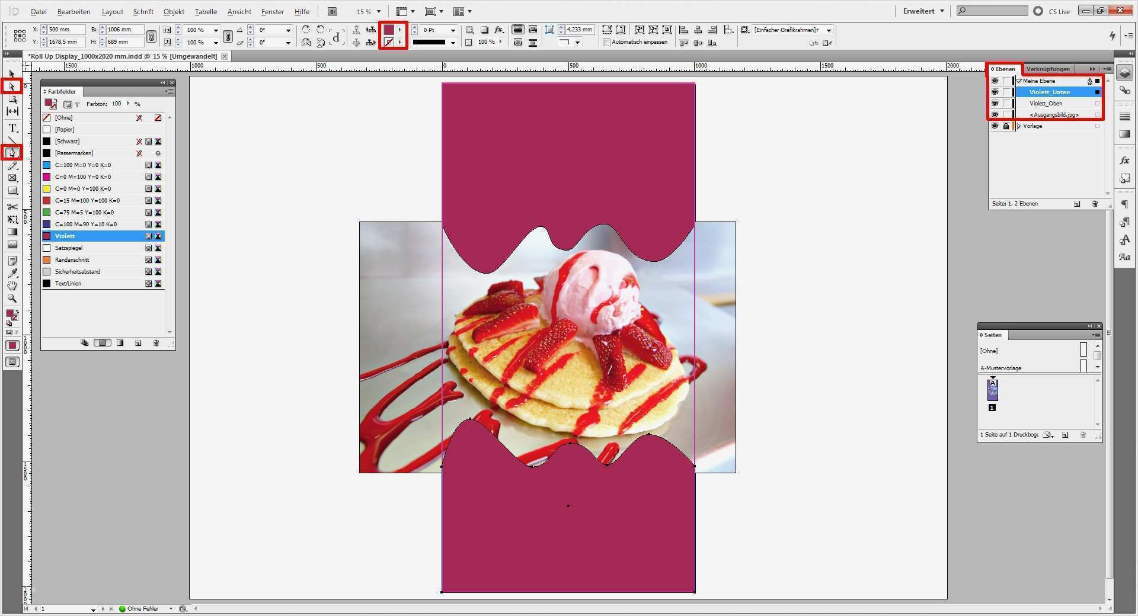Select the Scissors tool
The height and width of the screenshot is (616, 1138).
click(12, 207)
